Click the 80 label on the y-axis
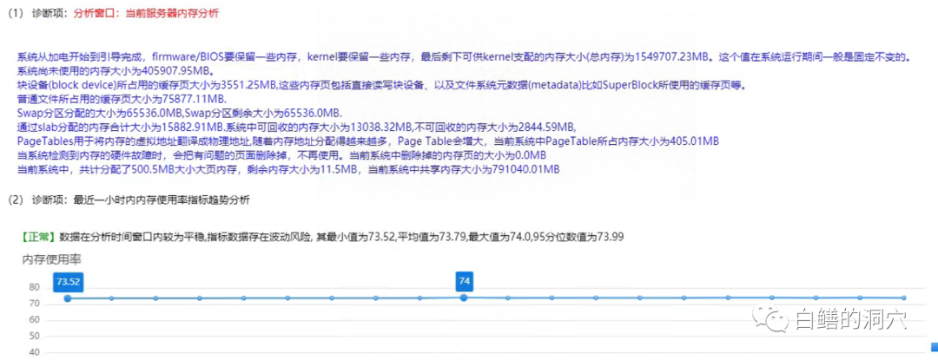This screenshot has height=360, width=938. tap(35, 287)
